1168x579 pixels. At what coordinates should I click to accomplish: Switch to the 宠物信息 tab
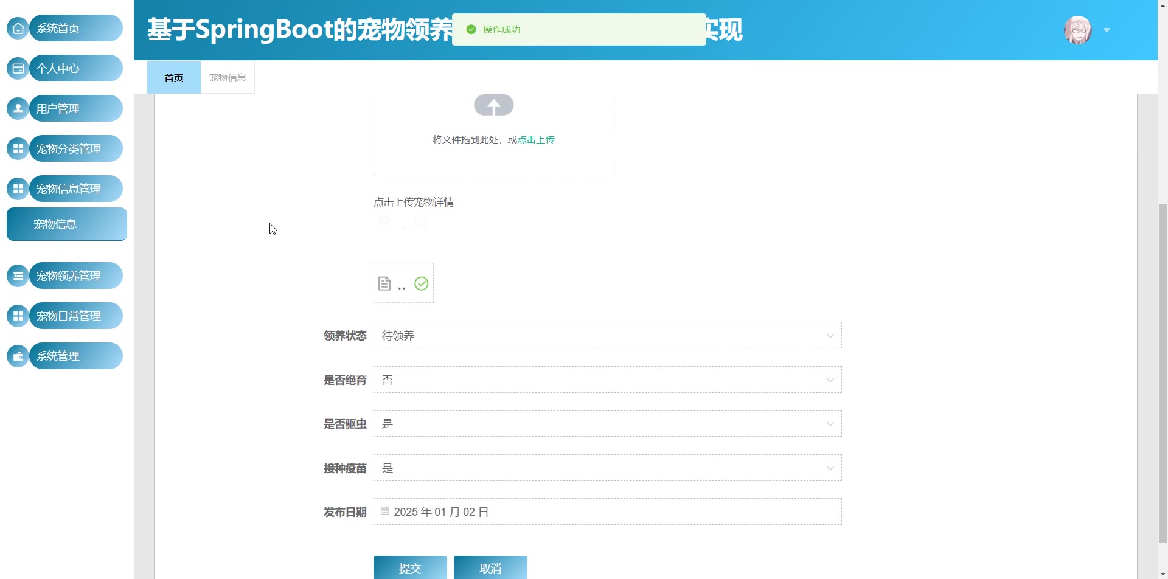(228, 77)
